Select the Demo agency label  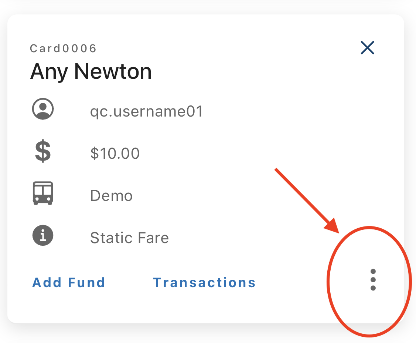(x=111, y=196)
